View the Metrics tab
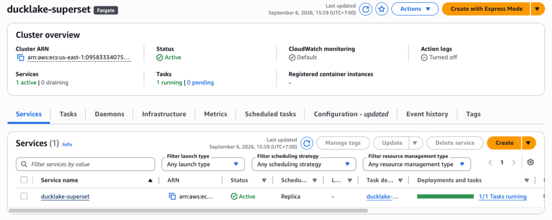Image resolution: width=552 pixels, height=220 pixels. [x=216, y=114]
